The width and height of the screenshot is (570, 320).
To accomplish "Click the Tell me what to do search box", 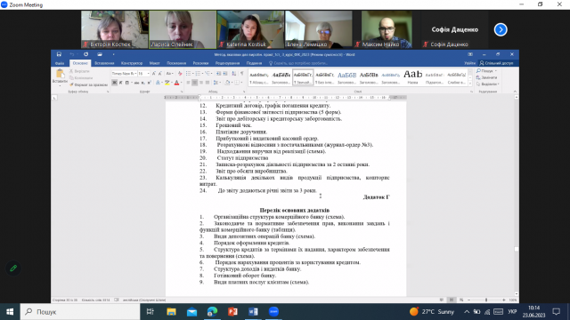I will coord(298,63).
